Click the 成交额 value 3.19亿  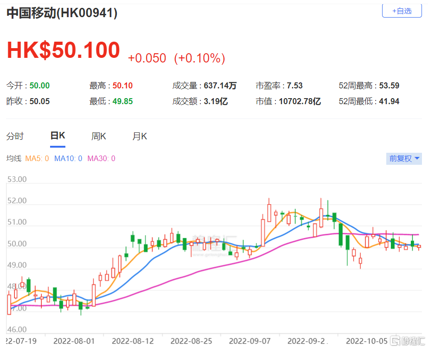216,101
